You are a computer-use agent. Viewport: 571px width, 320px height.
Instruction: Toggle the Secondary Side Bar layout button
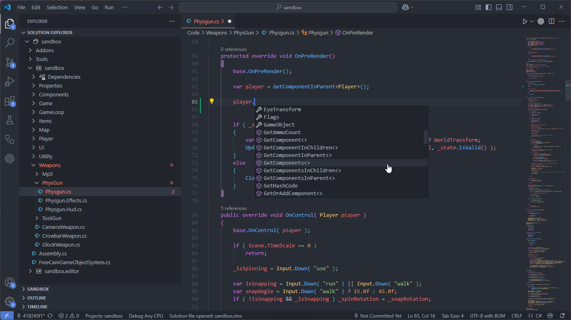(x=509, y=7)
